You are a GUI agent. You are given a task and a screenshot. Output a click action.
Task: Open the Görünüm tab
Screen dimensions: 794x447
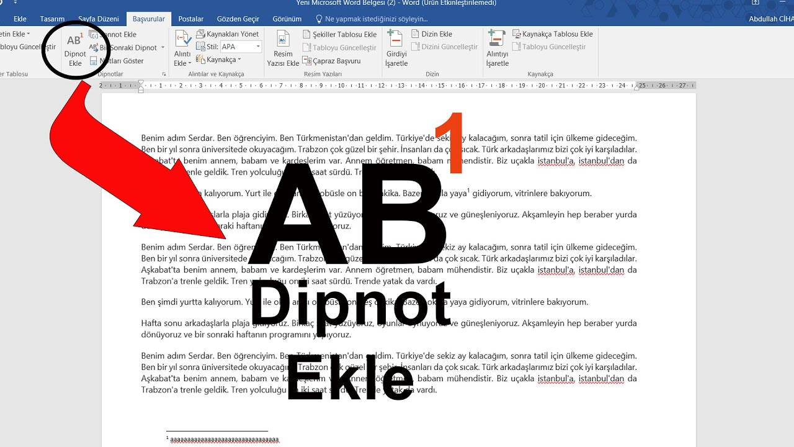point(287,19)
